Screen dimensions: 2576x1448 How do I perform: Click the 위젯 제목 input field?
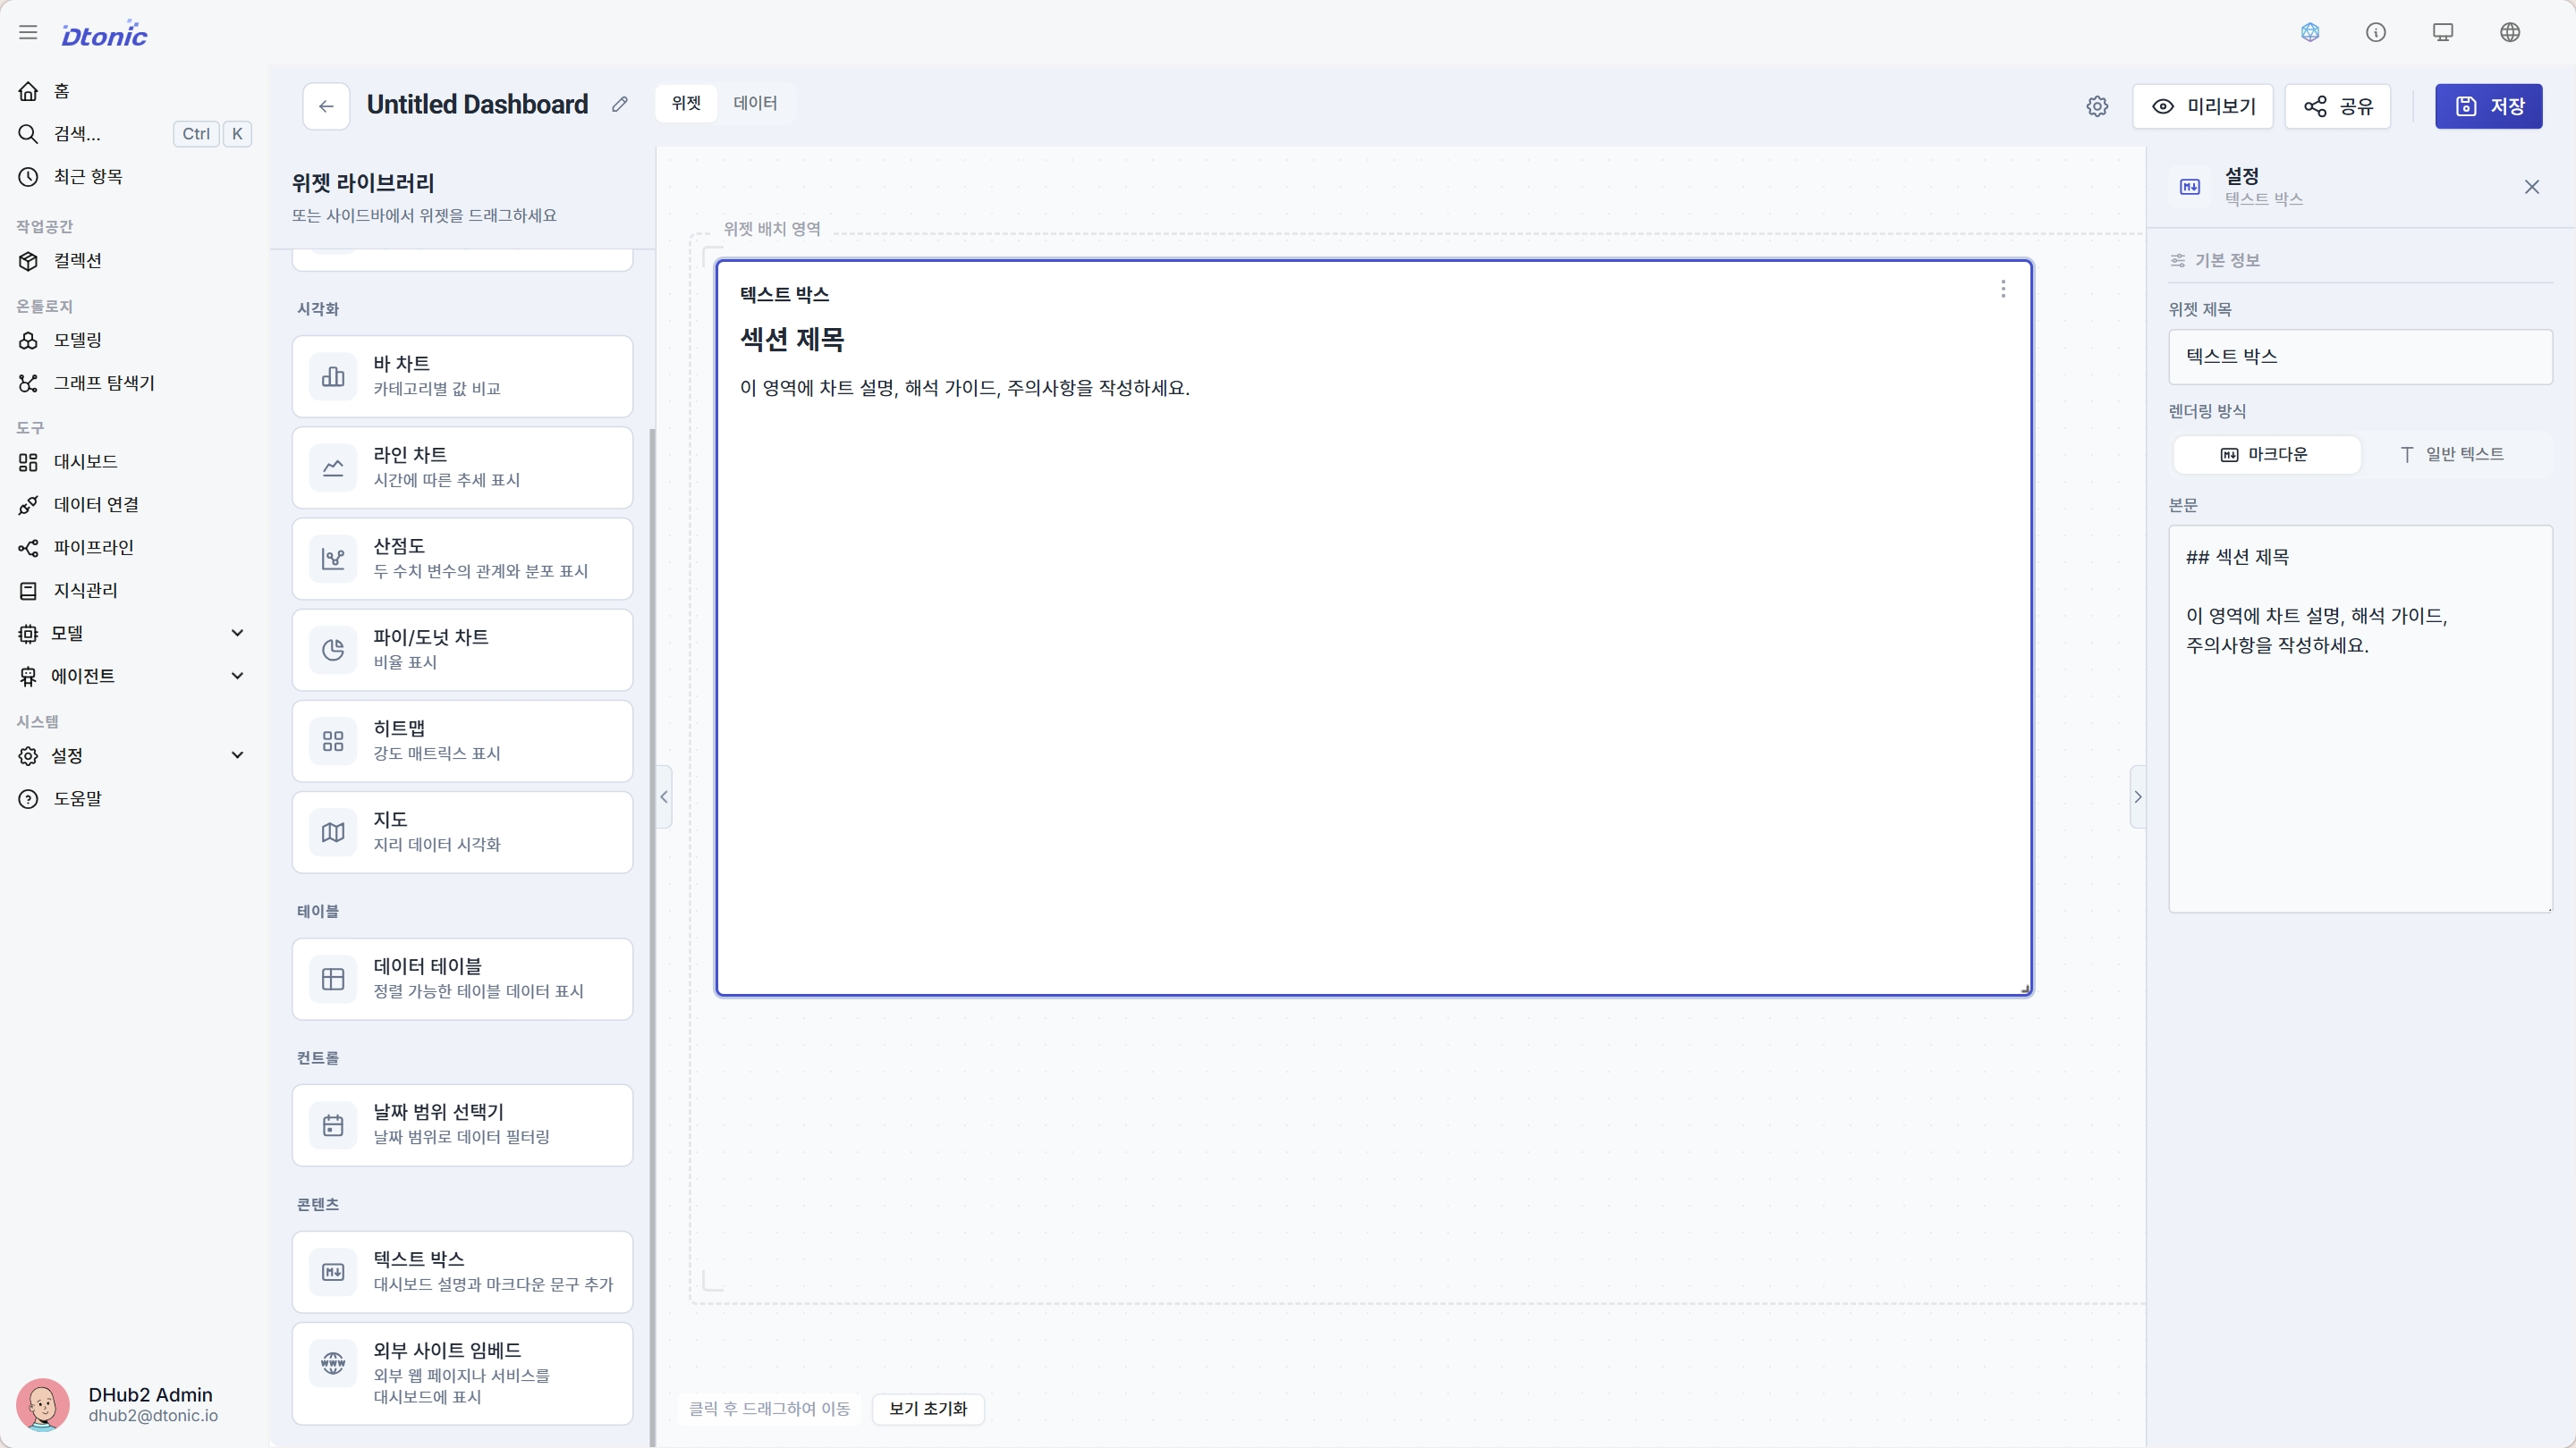2360,357
